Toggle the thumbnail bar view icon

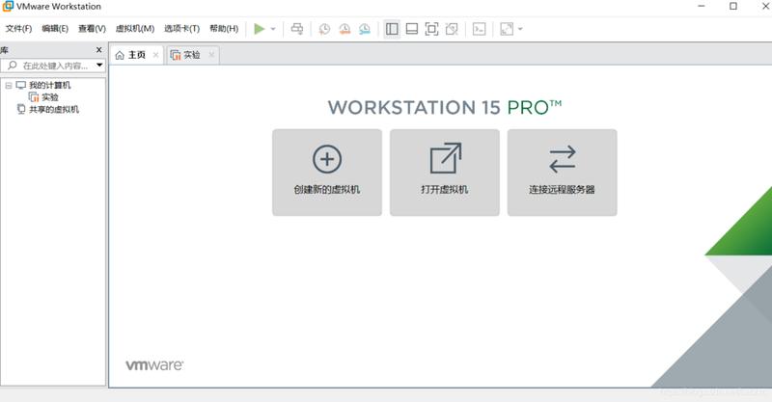[412, 29]
